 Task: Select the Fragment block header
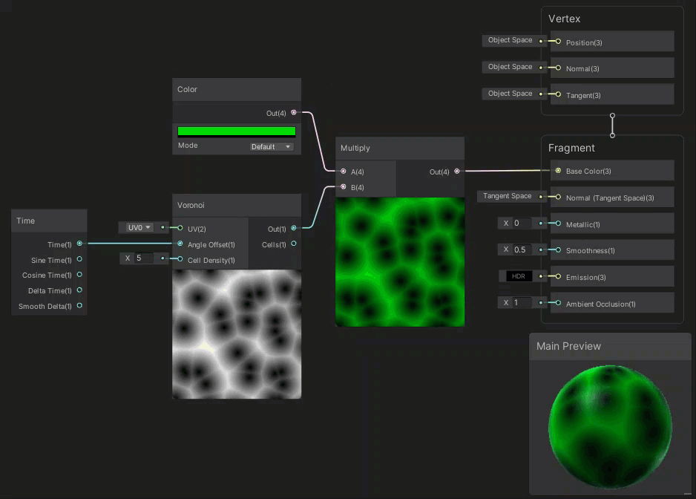click(x=571, y=148)
